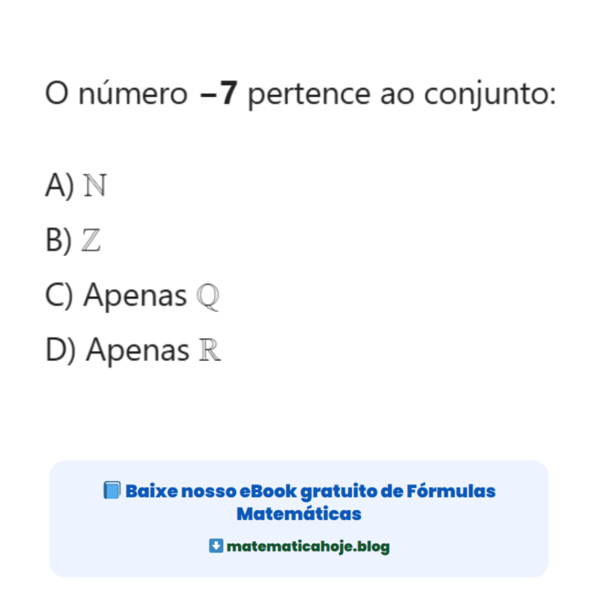
Task: Click the ℕ natural numbers symbol
Action: (95, 186)
